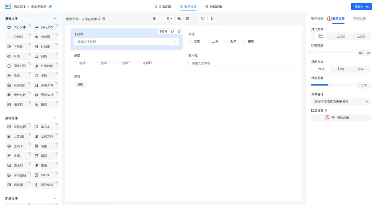The image size is (376, 205).
Task: Add 富文本 component
Action: pos(45,127)
